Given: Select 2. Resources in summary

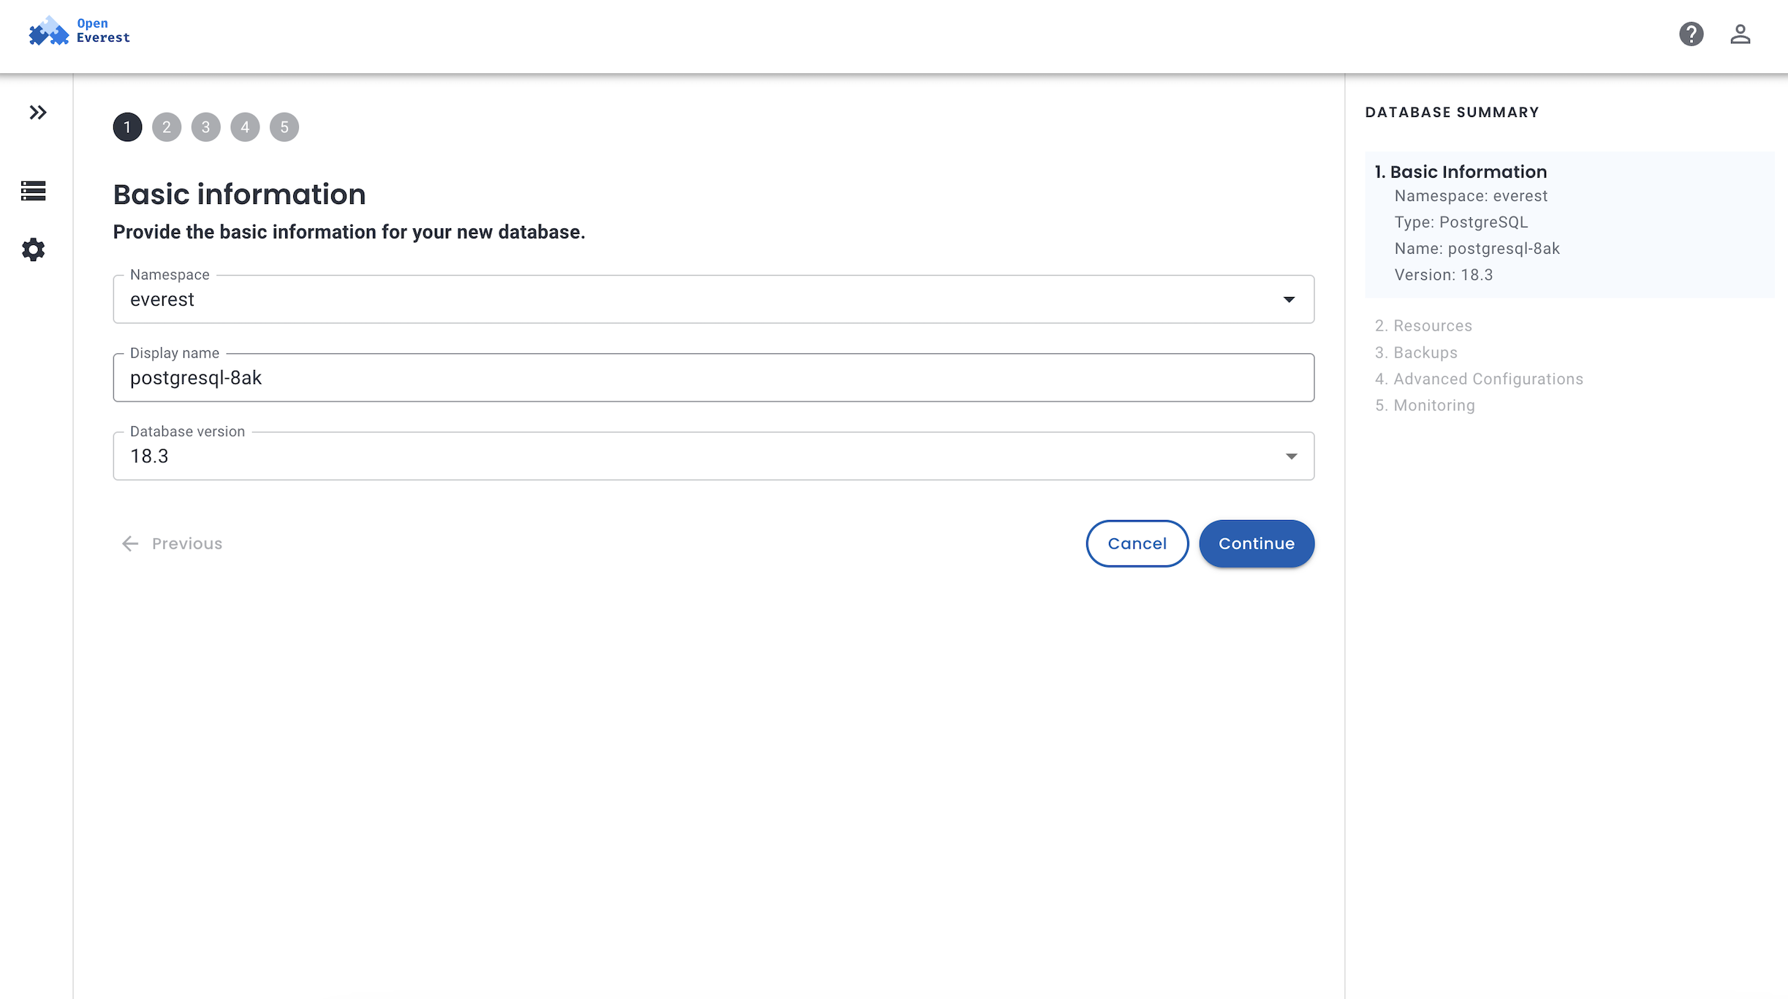Looking at the screenshot, I should point(1423,326).
